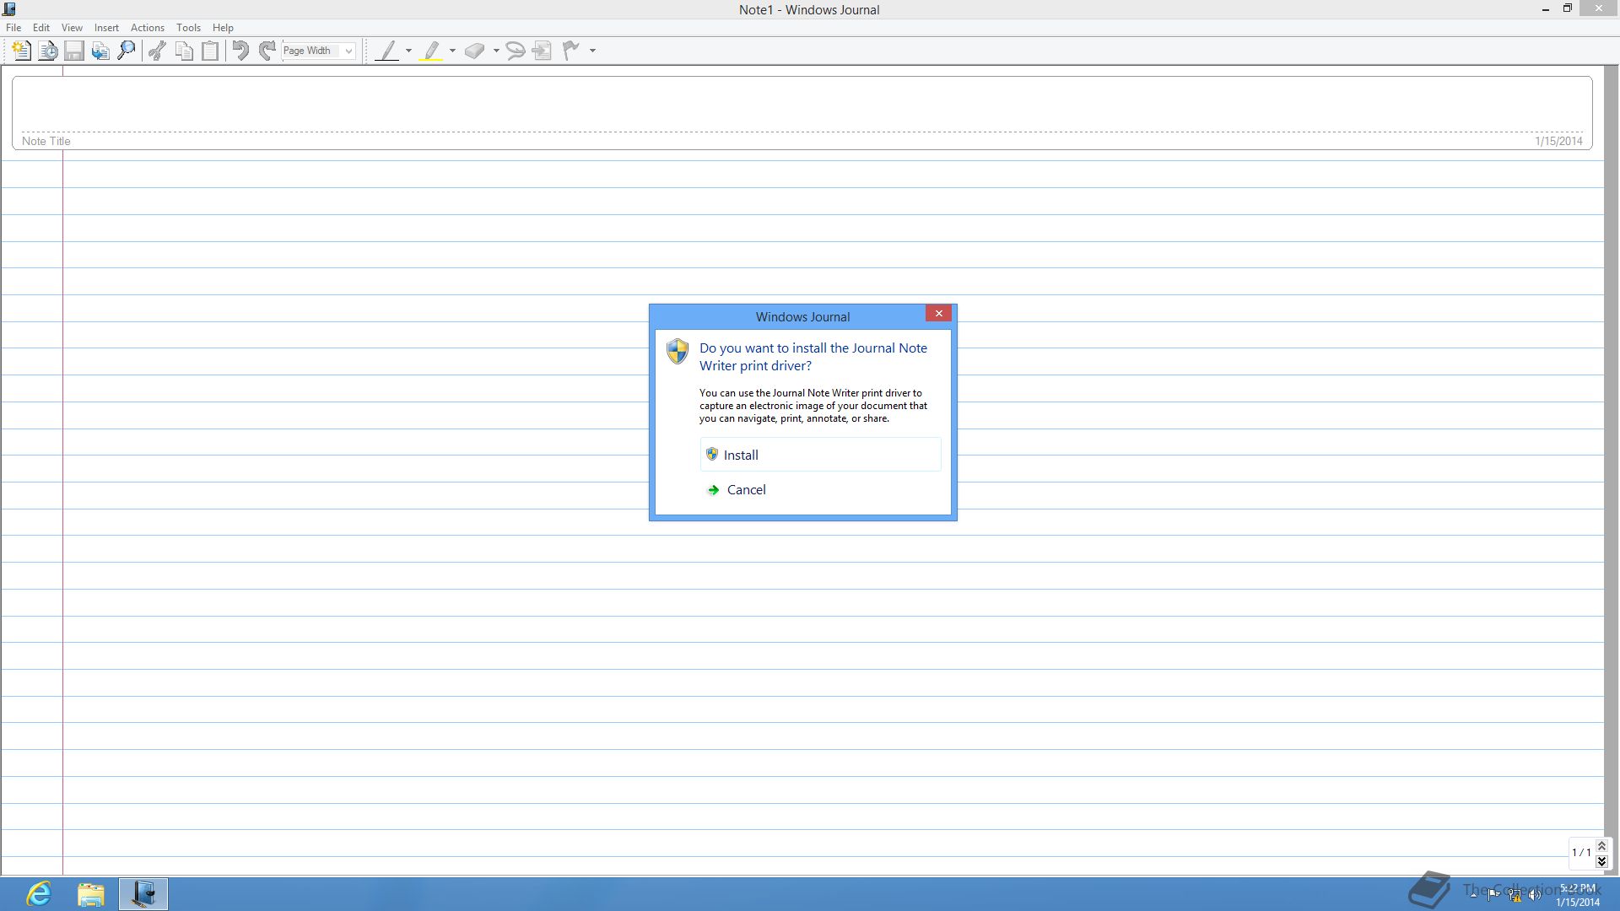Click the volume speaker tray icon
The height and width of the screenshot is (911, 1620).
tap(1535, 895)
